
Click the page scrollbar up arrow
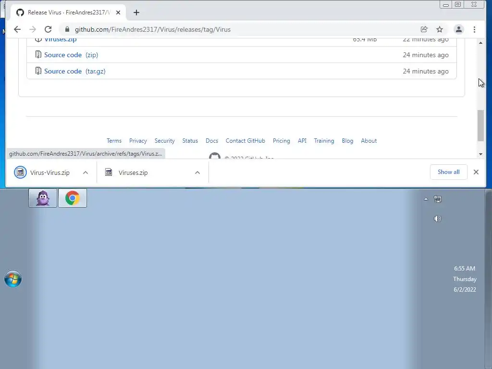(480, 43)
